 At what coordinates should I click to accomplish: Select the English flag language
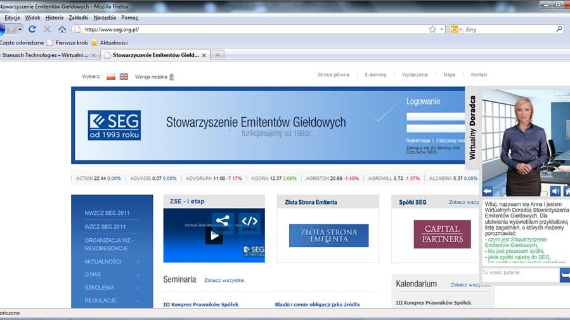124,77
